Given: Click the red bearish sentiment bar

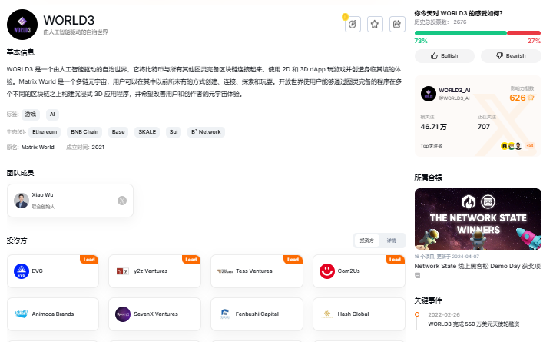Looking at the screenshot, I should click(524, 33).
